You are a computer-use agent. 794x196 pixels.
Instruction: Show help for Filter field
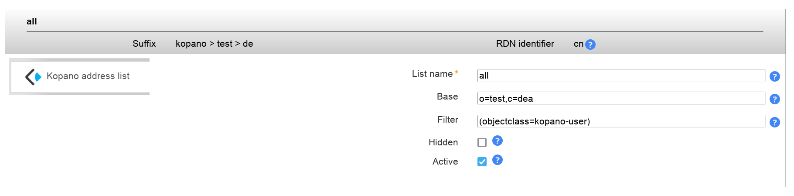tap(774, 122)
